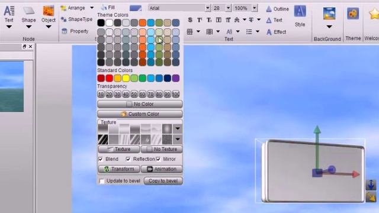379x213 pixels.
Task: Open the Arial font dropdown
Action: tap(208, 8)
